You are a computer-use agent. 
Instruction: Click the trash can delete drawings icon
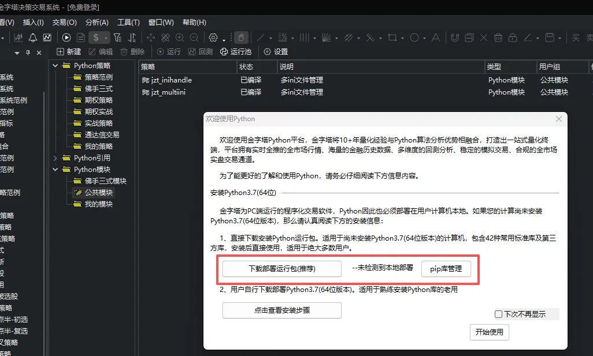[x=498, y=38]
